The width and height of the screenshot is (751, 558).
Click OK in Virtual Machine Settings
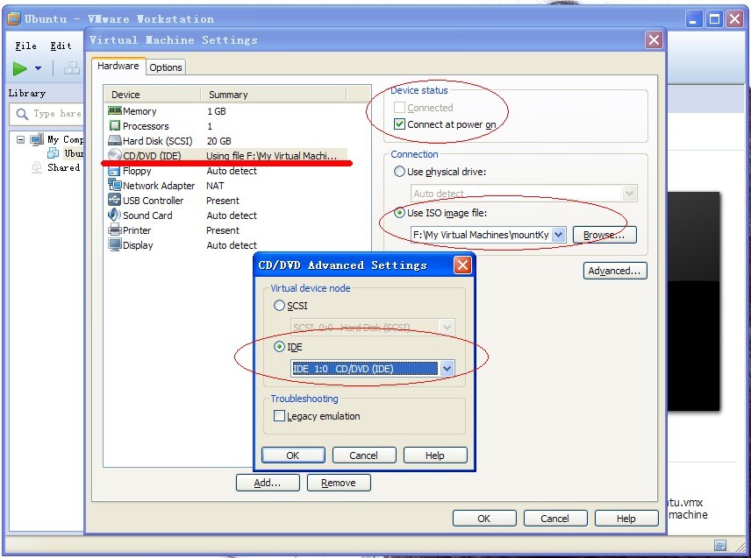(484, 519)
